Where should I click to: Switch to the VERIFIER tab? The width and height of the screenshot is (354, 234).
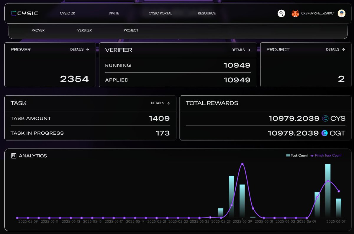click(x=84, y=30)
